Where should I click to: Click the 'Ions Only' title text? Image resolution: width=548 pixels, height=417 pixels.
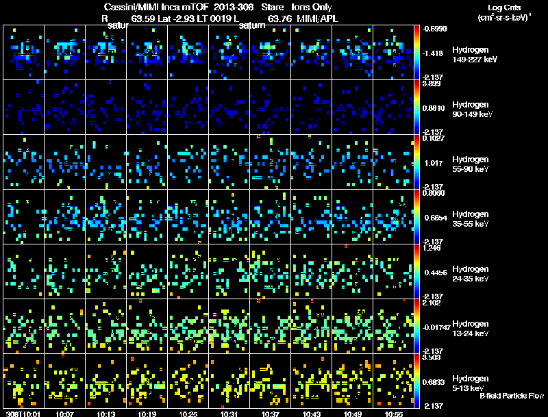312,8
